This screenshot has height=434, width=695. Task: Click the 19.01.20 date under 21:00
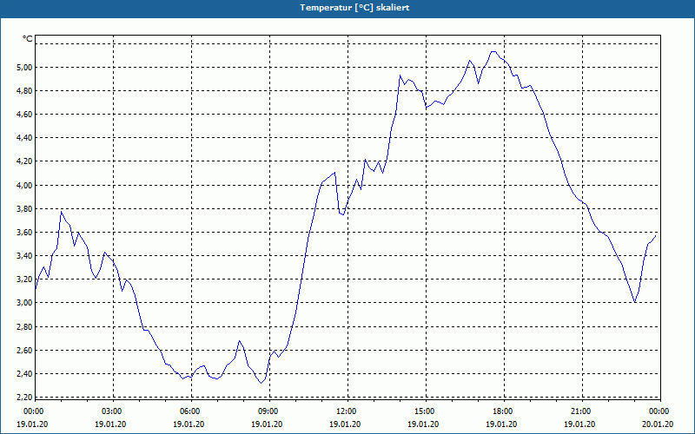(579, 424)
